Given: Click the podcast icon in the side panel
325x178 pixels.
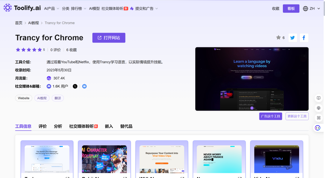Looking at the screenshot, I should (x=319, y=108).
